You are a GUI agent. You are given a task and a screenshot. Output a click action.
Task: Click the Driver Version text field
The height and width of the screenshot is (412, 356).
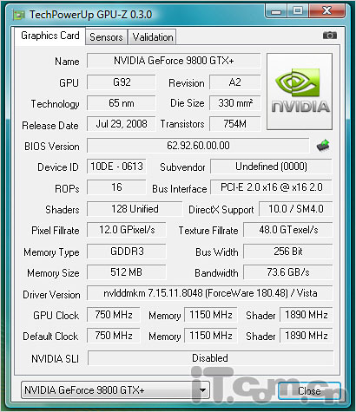tap(210, 293)
